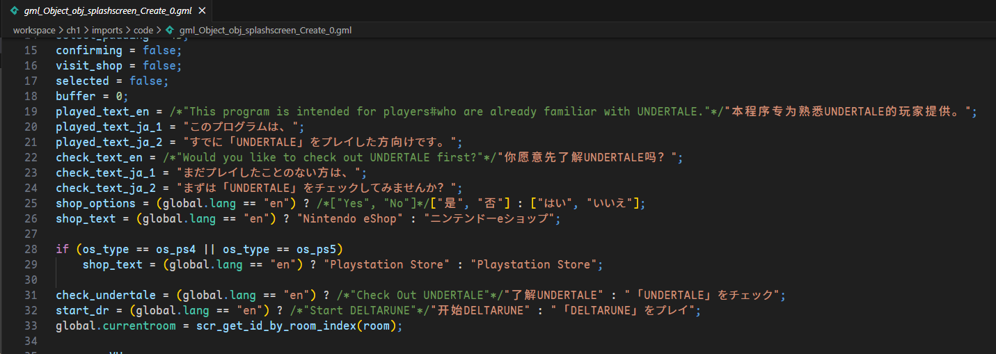
Task: Click the file icon in the breadcrumb path
Action: (x=169, y=31)
